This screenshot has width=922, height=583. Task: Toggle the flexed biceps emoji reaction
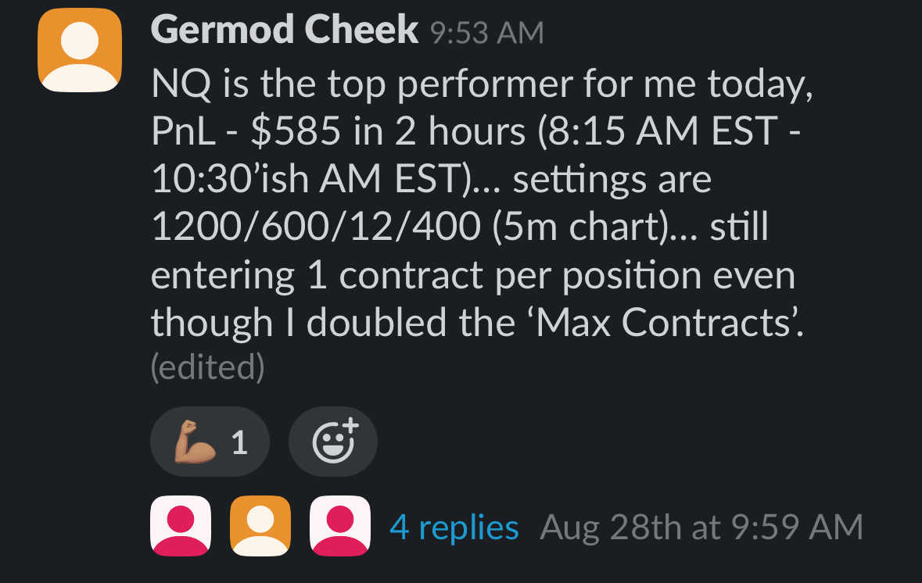tap(210, 442)
